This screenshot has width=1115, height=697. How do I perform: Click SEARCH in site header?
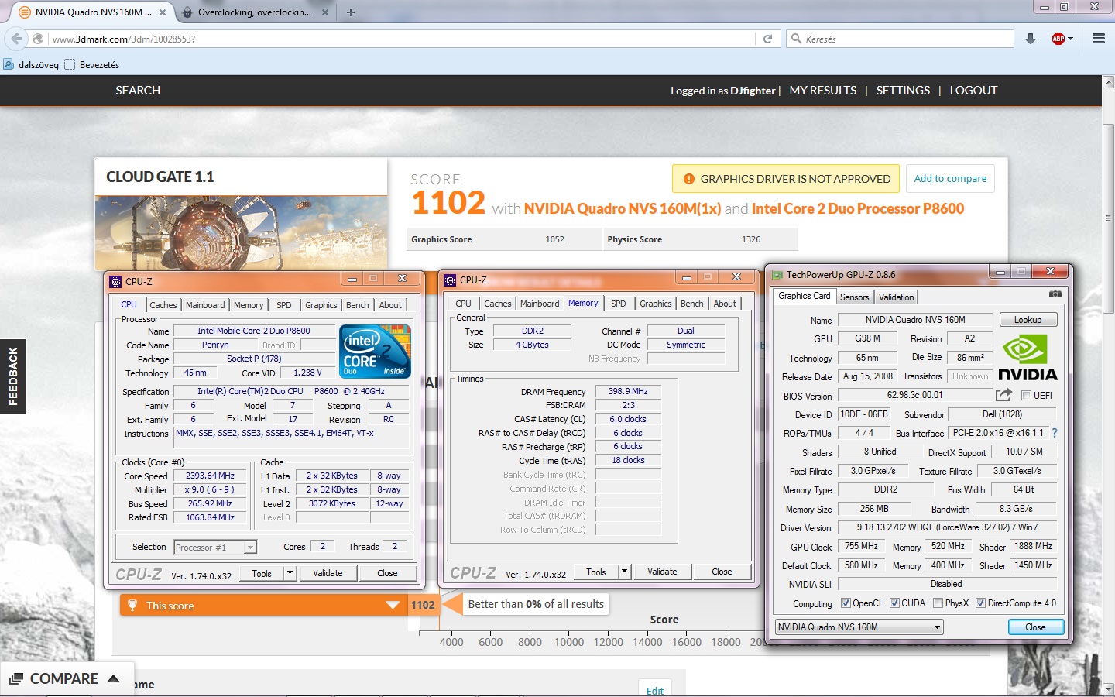click(138, 91)
